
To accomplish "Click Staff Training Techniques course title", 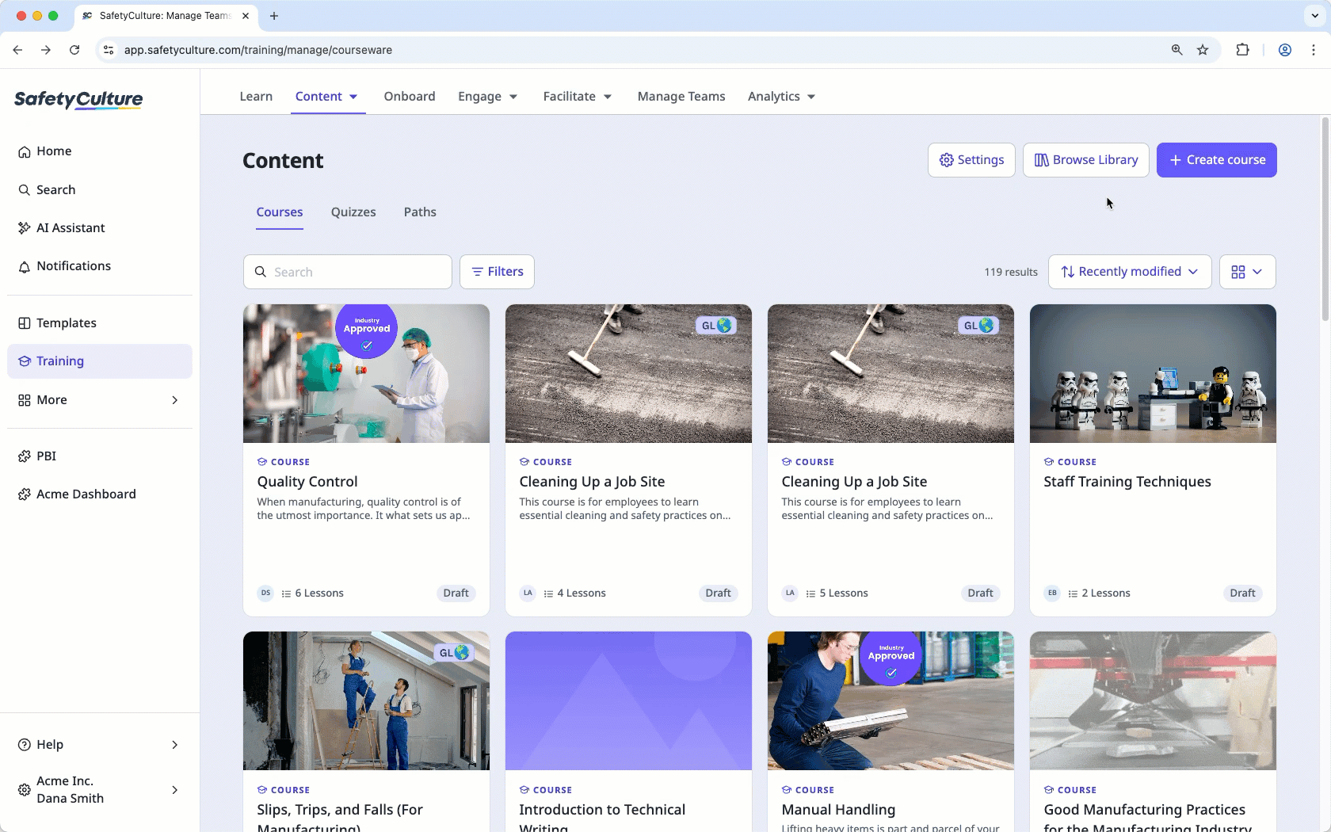I will [1127, 482].
